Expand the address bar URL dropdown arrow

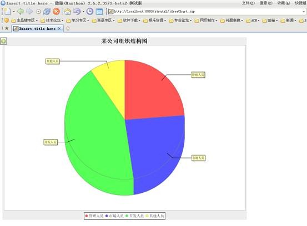[x=304, y=12]
